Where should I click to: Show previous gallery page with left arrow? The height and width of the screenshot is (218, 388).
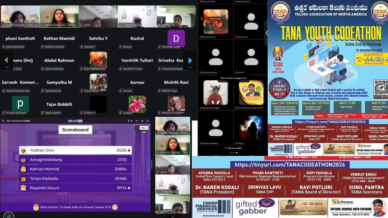pyautogui.click(x=6, y=60)
